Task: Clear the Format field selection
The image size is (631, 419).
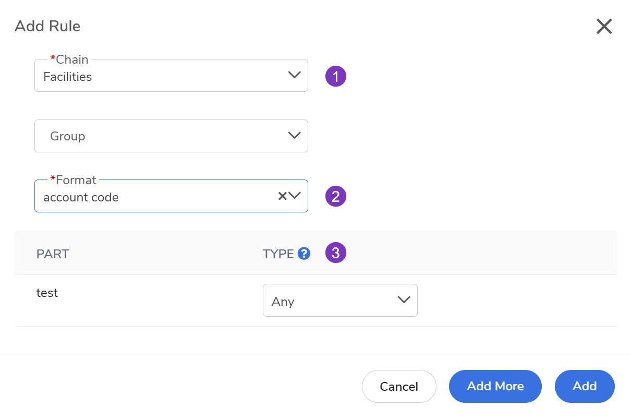Action: click(x=282, y=196)
